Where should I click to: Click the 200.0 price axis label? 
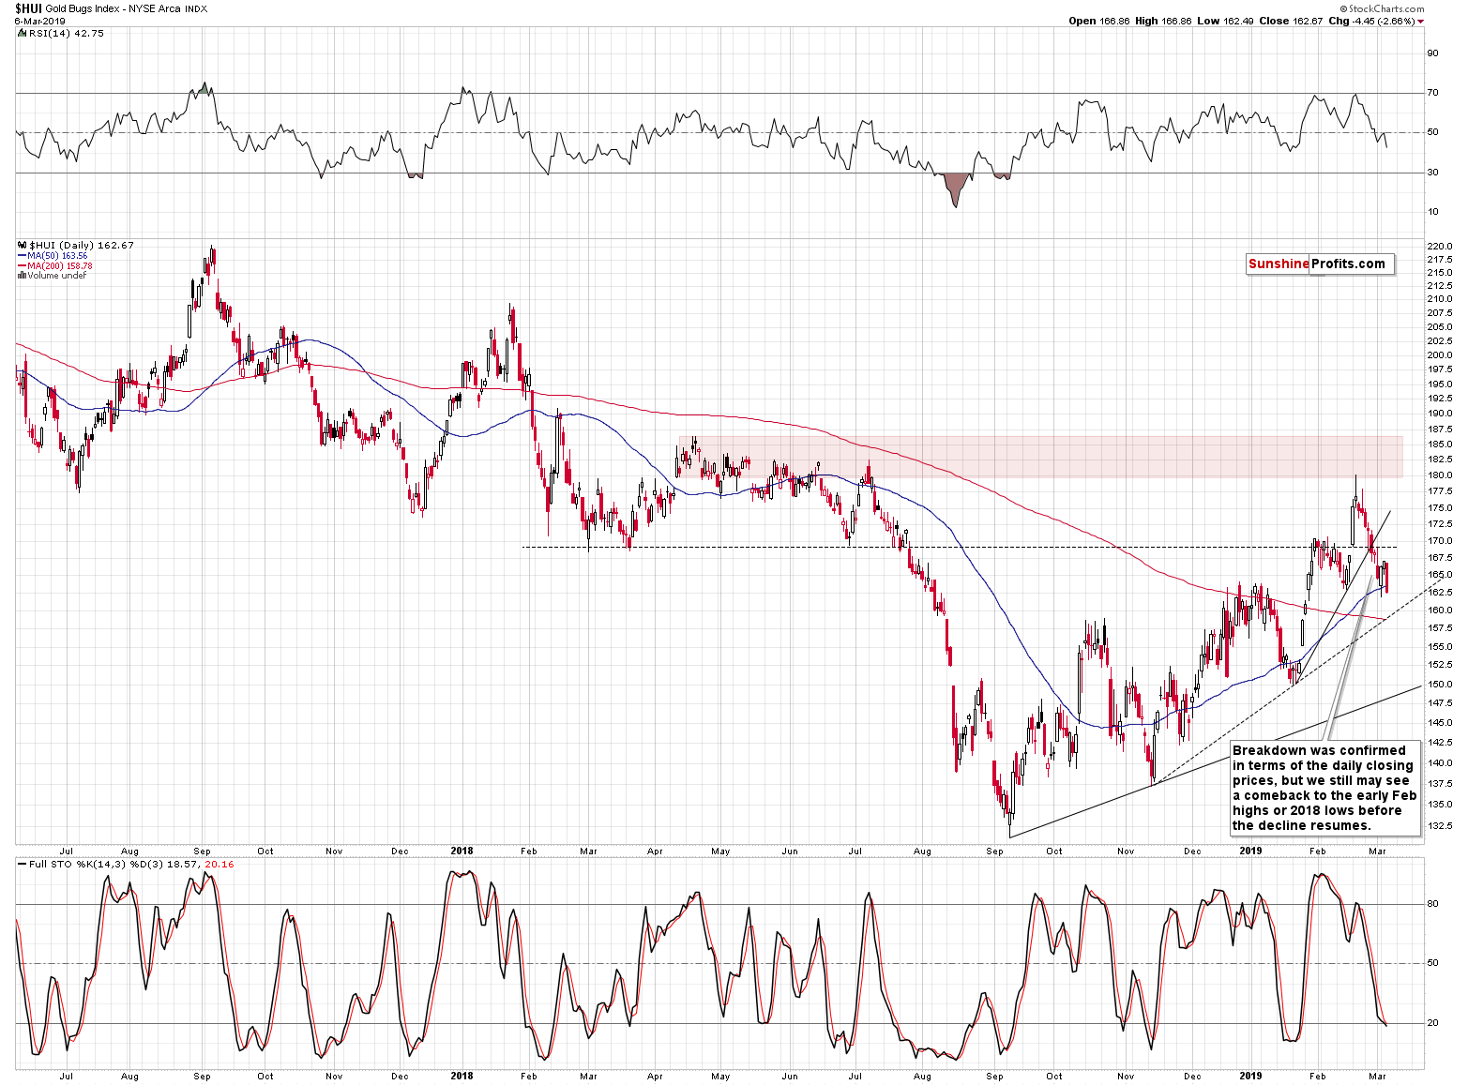click(1439, 355)
